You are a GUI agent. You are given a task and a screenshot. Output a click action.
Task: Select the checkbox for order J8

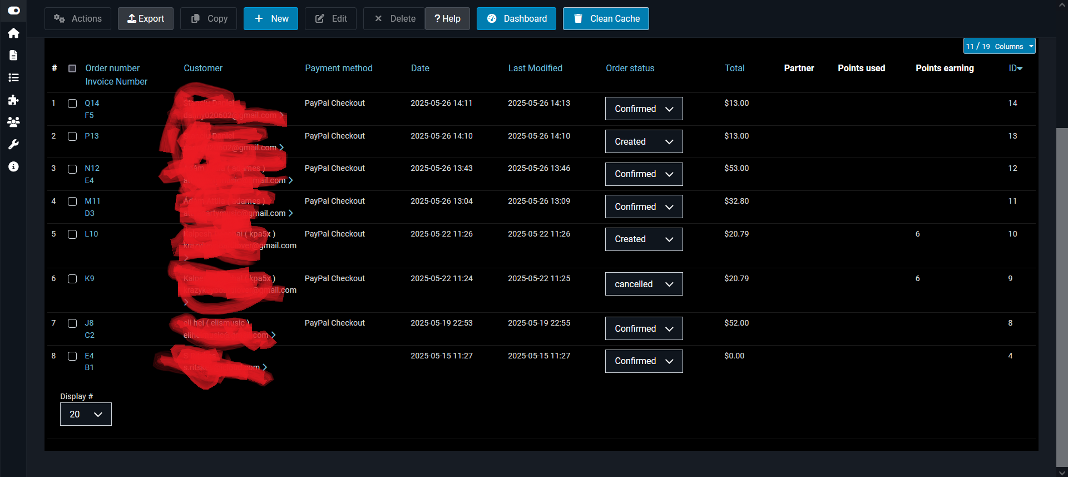pyautogui.click(x=72, y=323)
